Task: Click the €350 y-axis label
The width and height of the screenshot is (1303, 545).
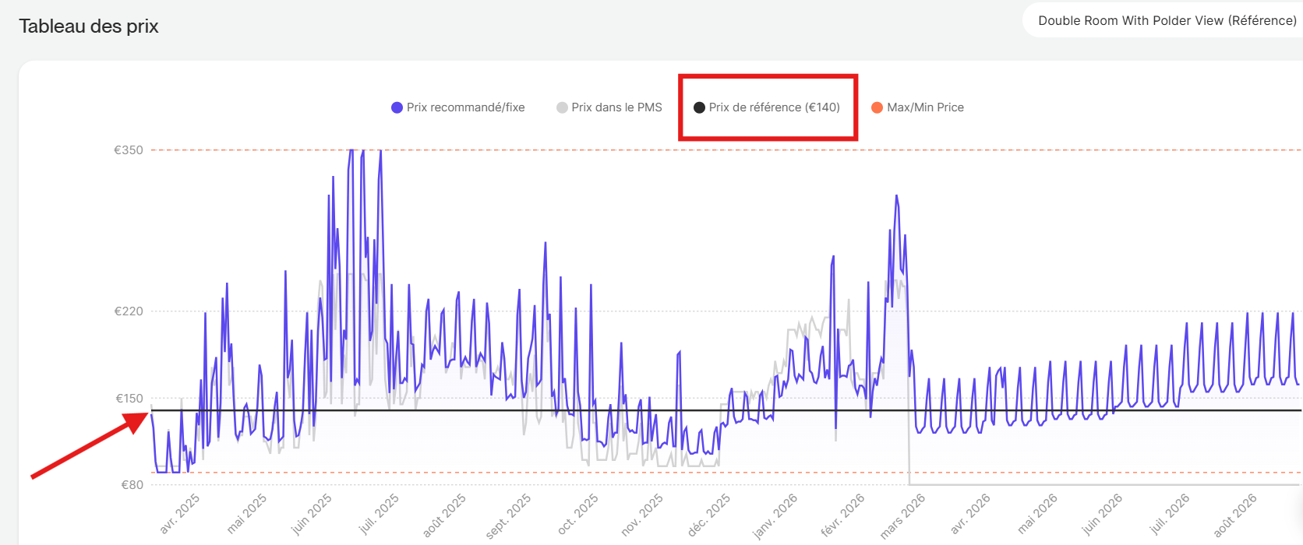Action: (x=129, y=150)
